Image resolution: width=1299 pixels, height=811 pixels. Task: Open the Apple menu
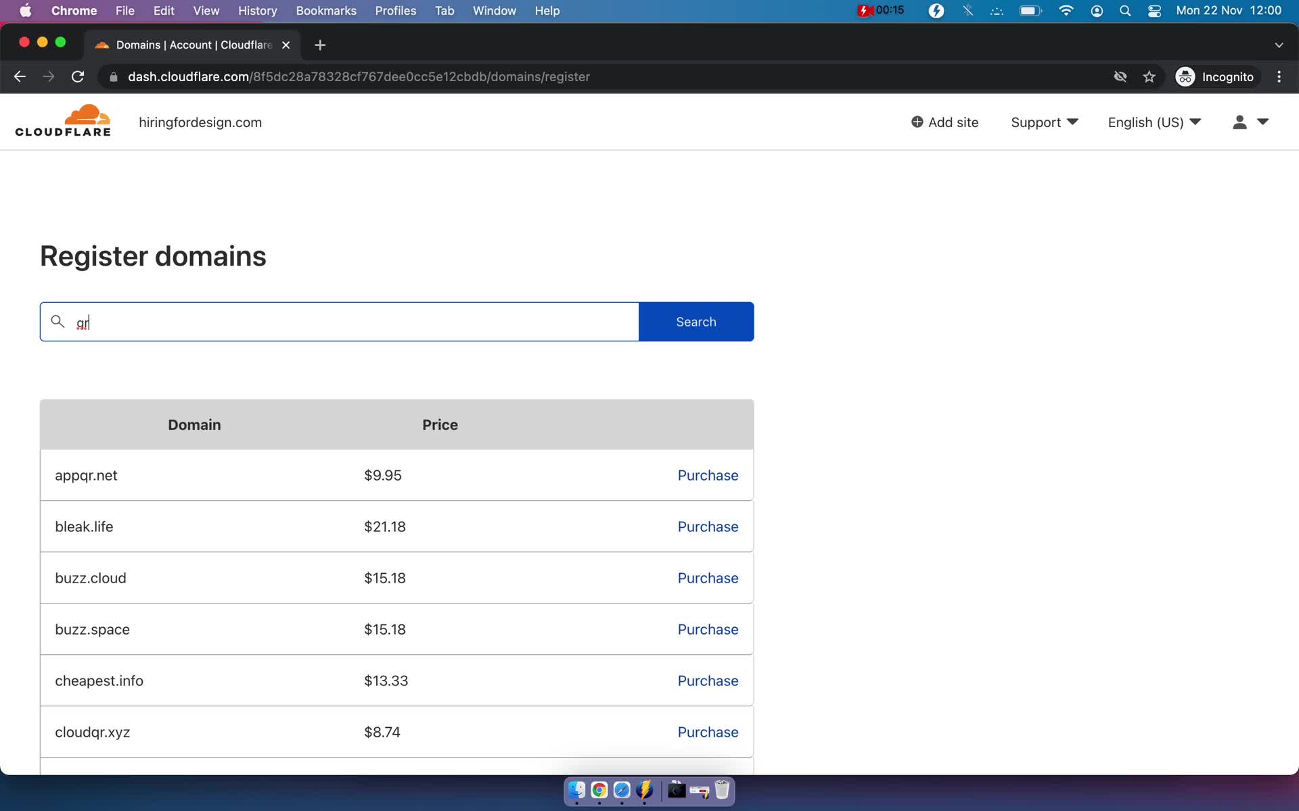point(26,10)
